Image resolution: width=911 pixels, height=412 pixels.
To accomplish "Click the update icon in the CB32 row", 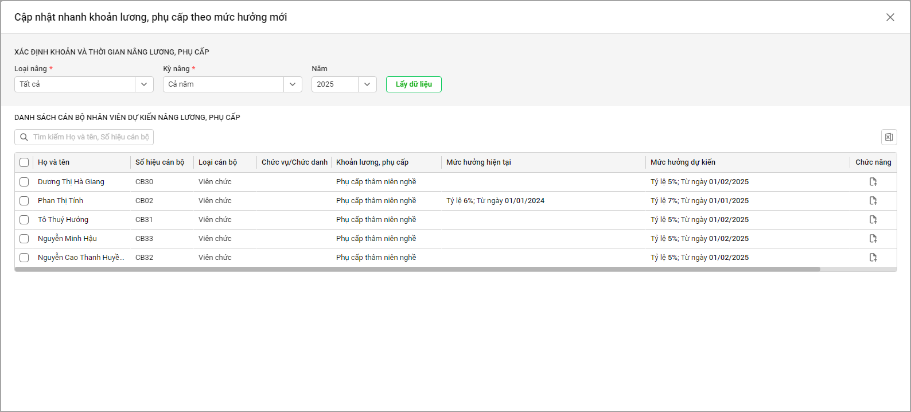I will tap(873, 258).
